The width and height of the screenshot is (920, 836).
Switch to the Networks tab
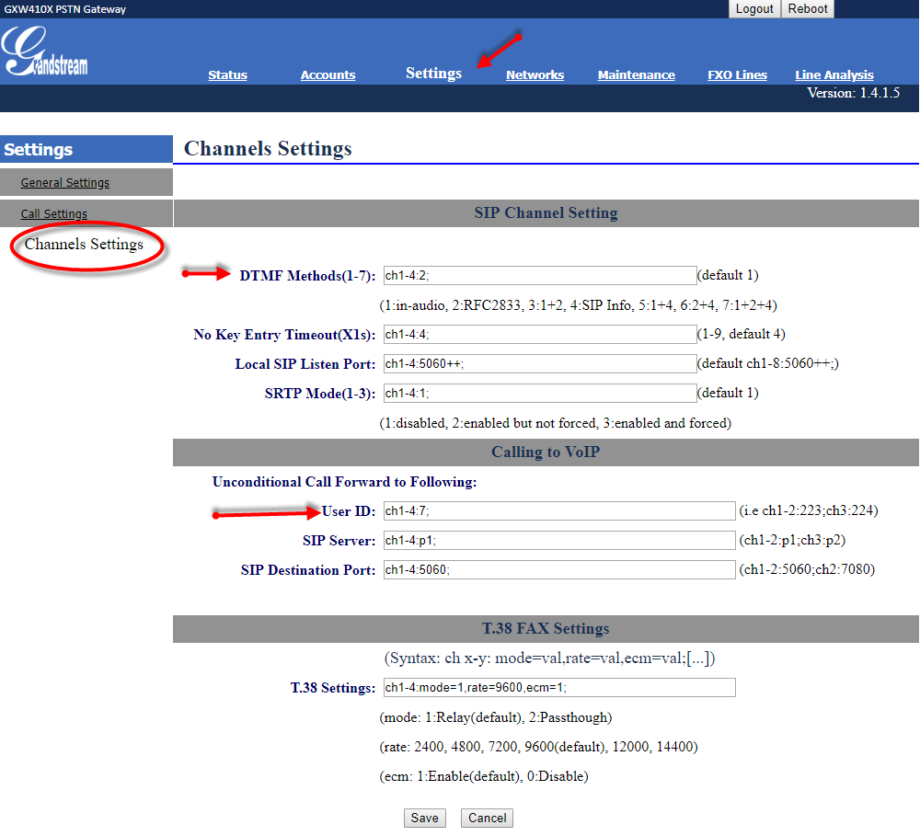[535, 75]
